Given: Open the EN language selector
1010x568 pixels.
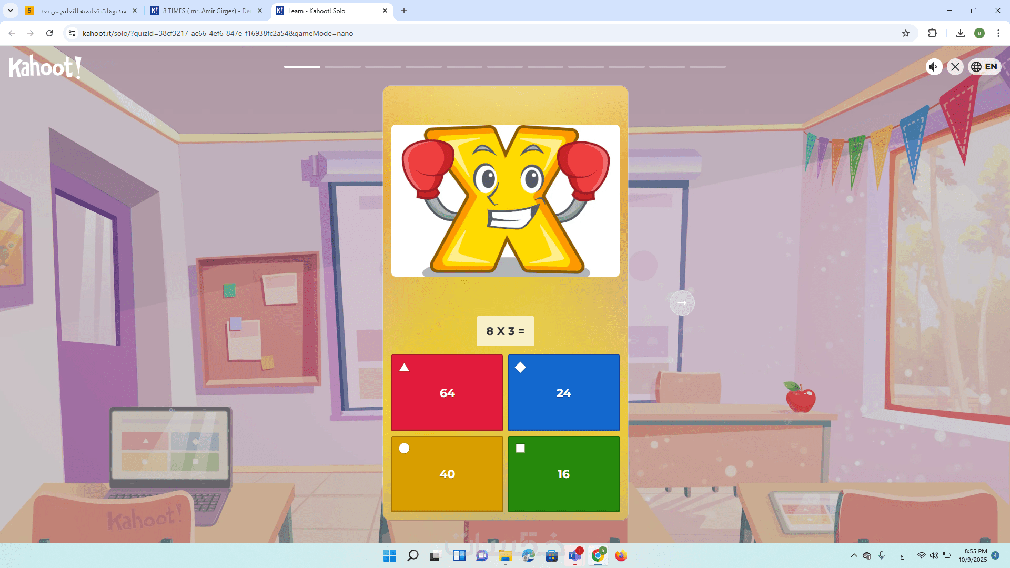Looking at the screenshot, I should (x=984, y=67).
